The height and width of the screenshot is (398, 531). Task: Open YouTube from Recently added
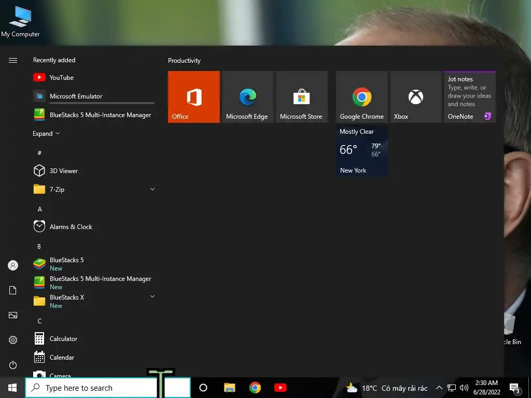(94, 78)
